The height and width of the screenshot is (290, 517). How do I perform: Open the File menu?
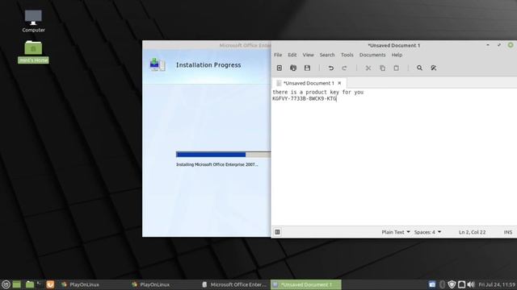(x=278, y=55)
